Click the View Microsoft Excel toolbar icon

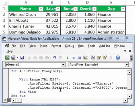click(7, 58)
